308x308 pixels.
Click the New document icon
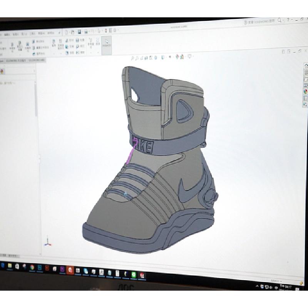click(66, 32)
